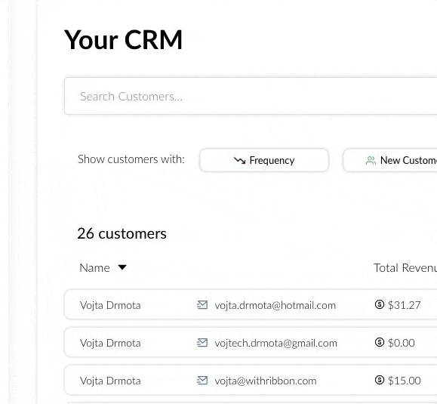This screenshot has width=437, height=404.
Task: Filter by New Customers button
Action: pyautogui.click(x=390, y=160)
